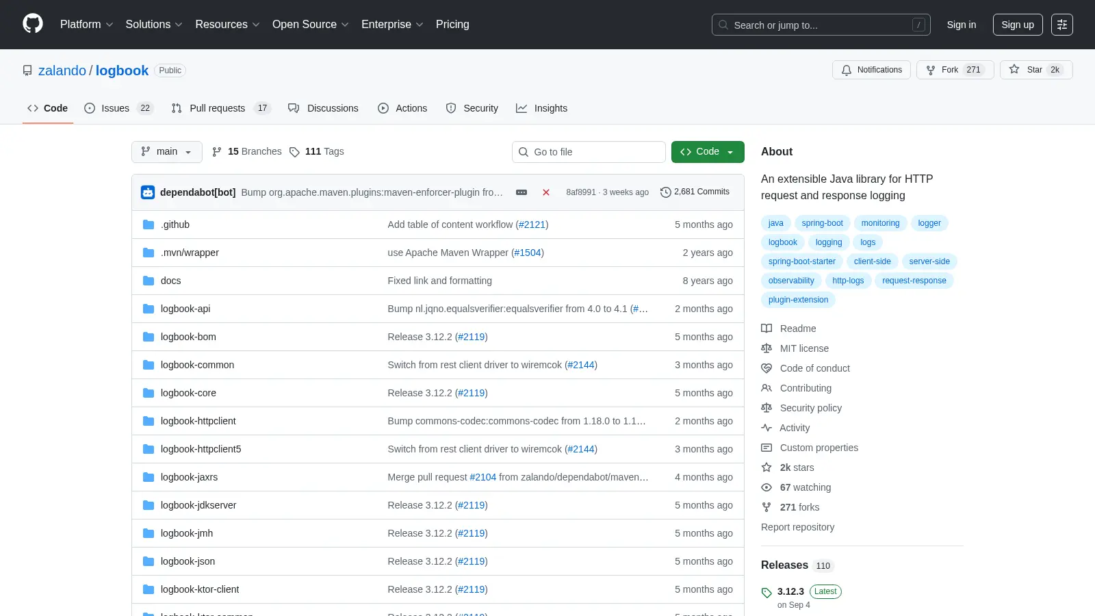
Task: Click the Custom properties icon
Action: [766, 448]
